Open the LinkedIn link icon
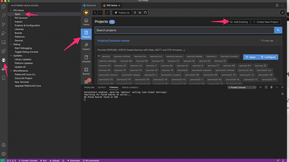289x162 pixels. (140, 12)
